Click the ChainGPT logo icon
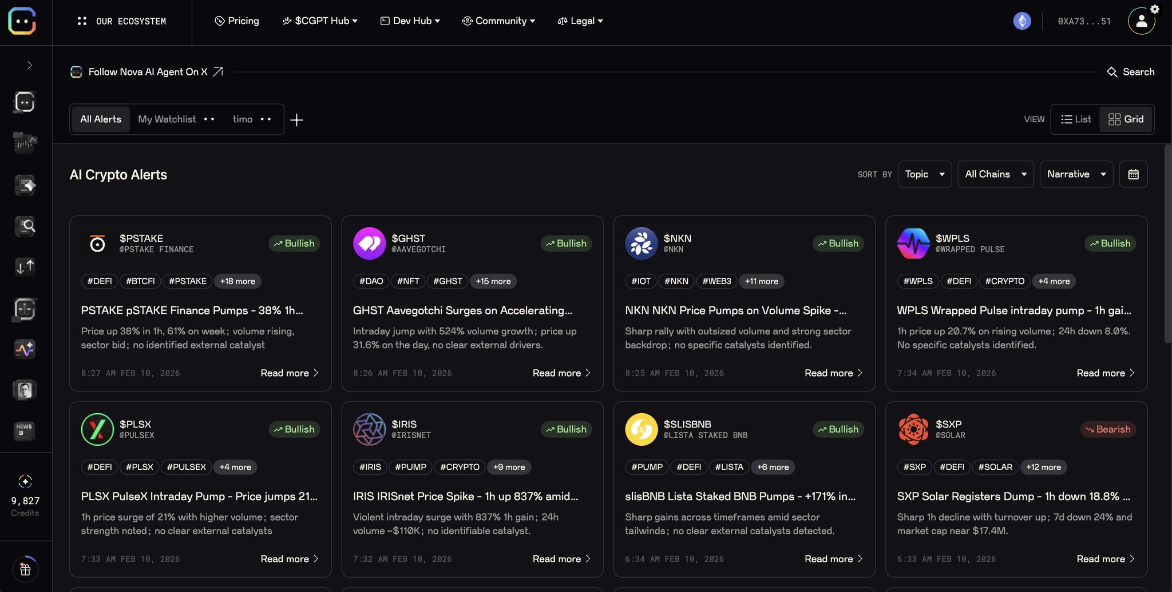This screenshot has height=592, width=1172. [x=22, y=21]
